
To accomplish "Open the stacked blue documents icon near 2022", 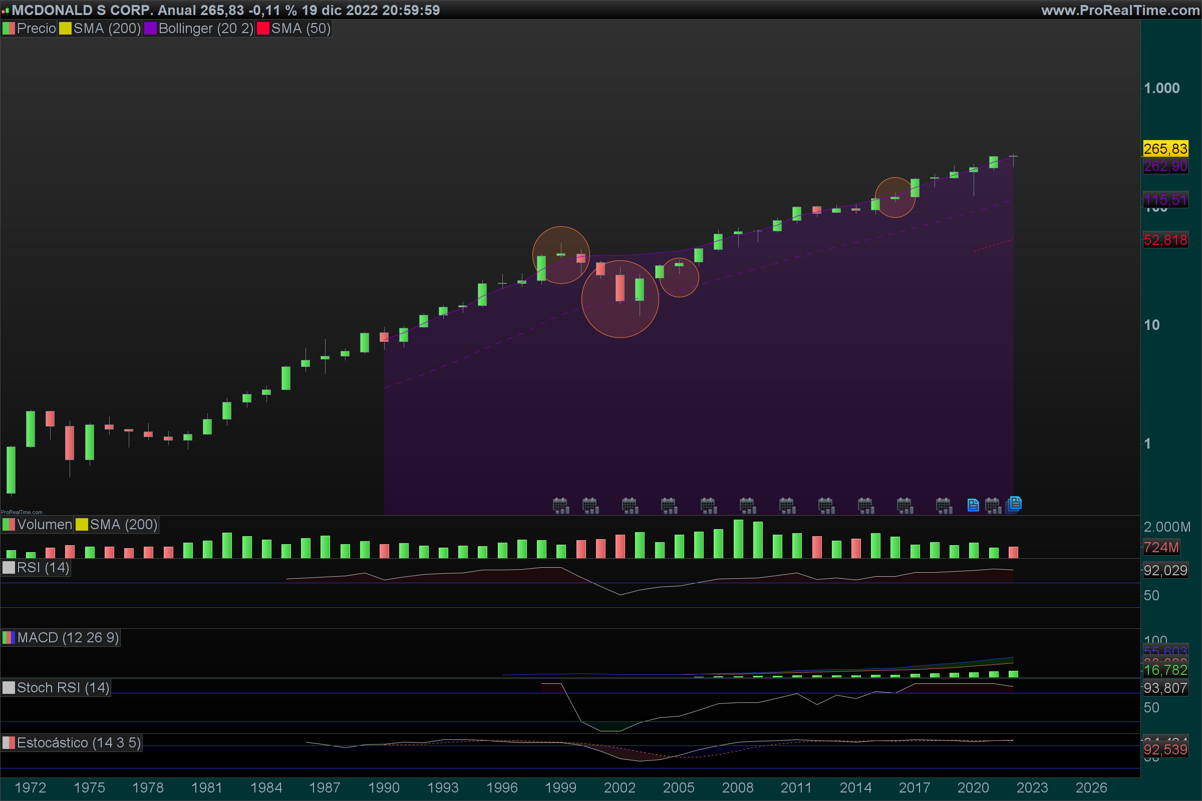I will click(x=1014, y=504).
